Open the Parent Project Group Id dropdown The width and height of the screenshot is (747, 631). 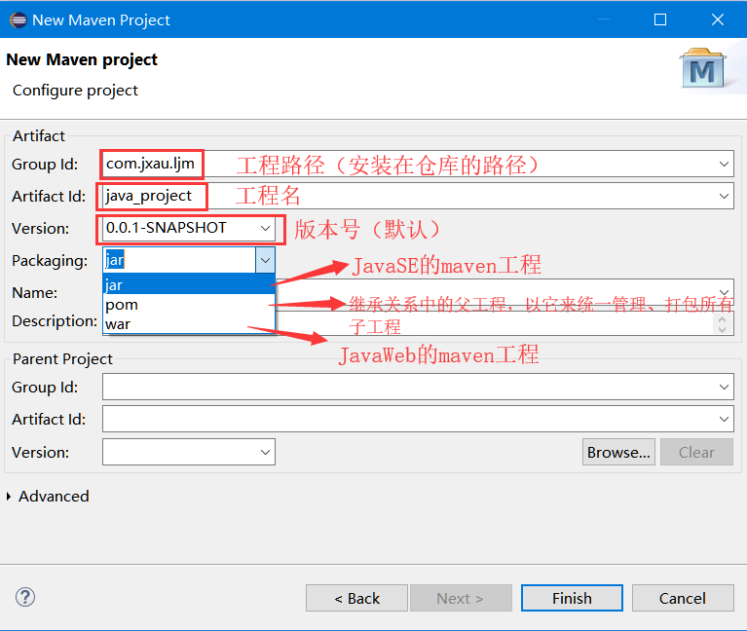pos(724,388)
